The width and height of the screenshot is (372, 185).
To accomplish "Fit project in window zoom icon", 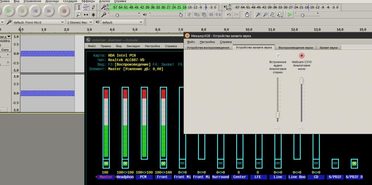I will pyautogui.click(x=280, y=15).
